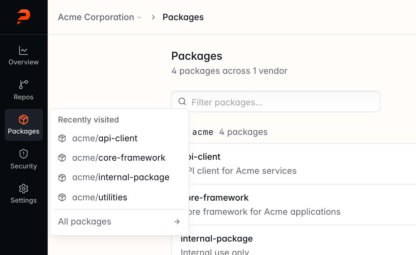The width and height of the screenshot is (416, 255).
Task: Click the Packages page heading
Action: [x=197, y=56]
